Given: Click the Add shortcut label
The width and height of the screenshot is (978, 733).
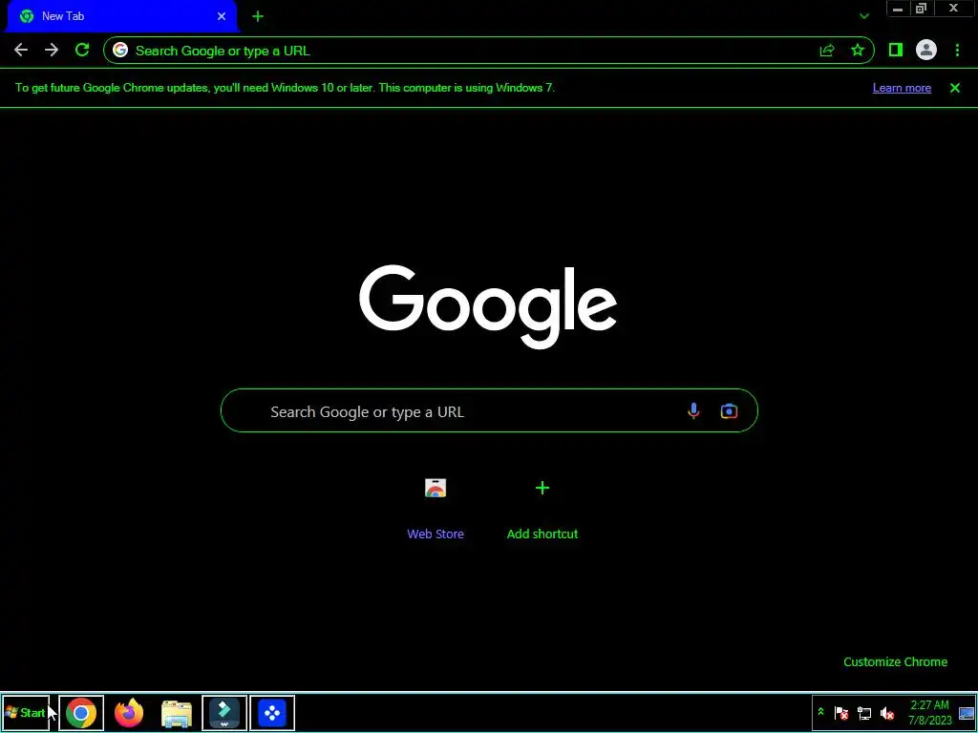Looking at the screenshot, I should pyautogui.click(x=542, y=534).
